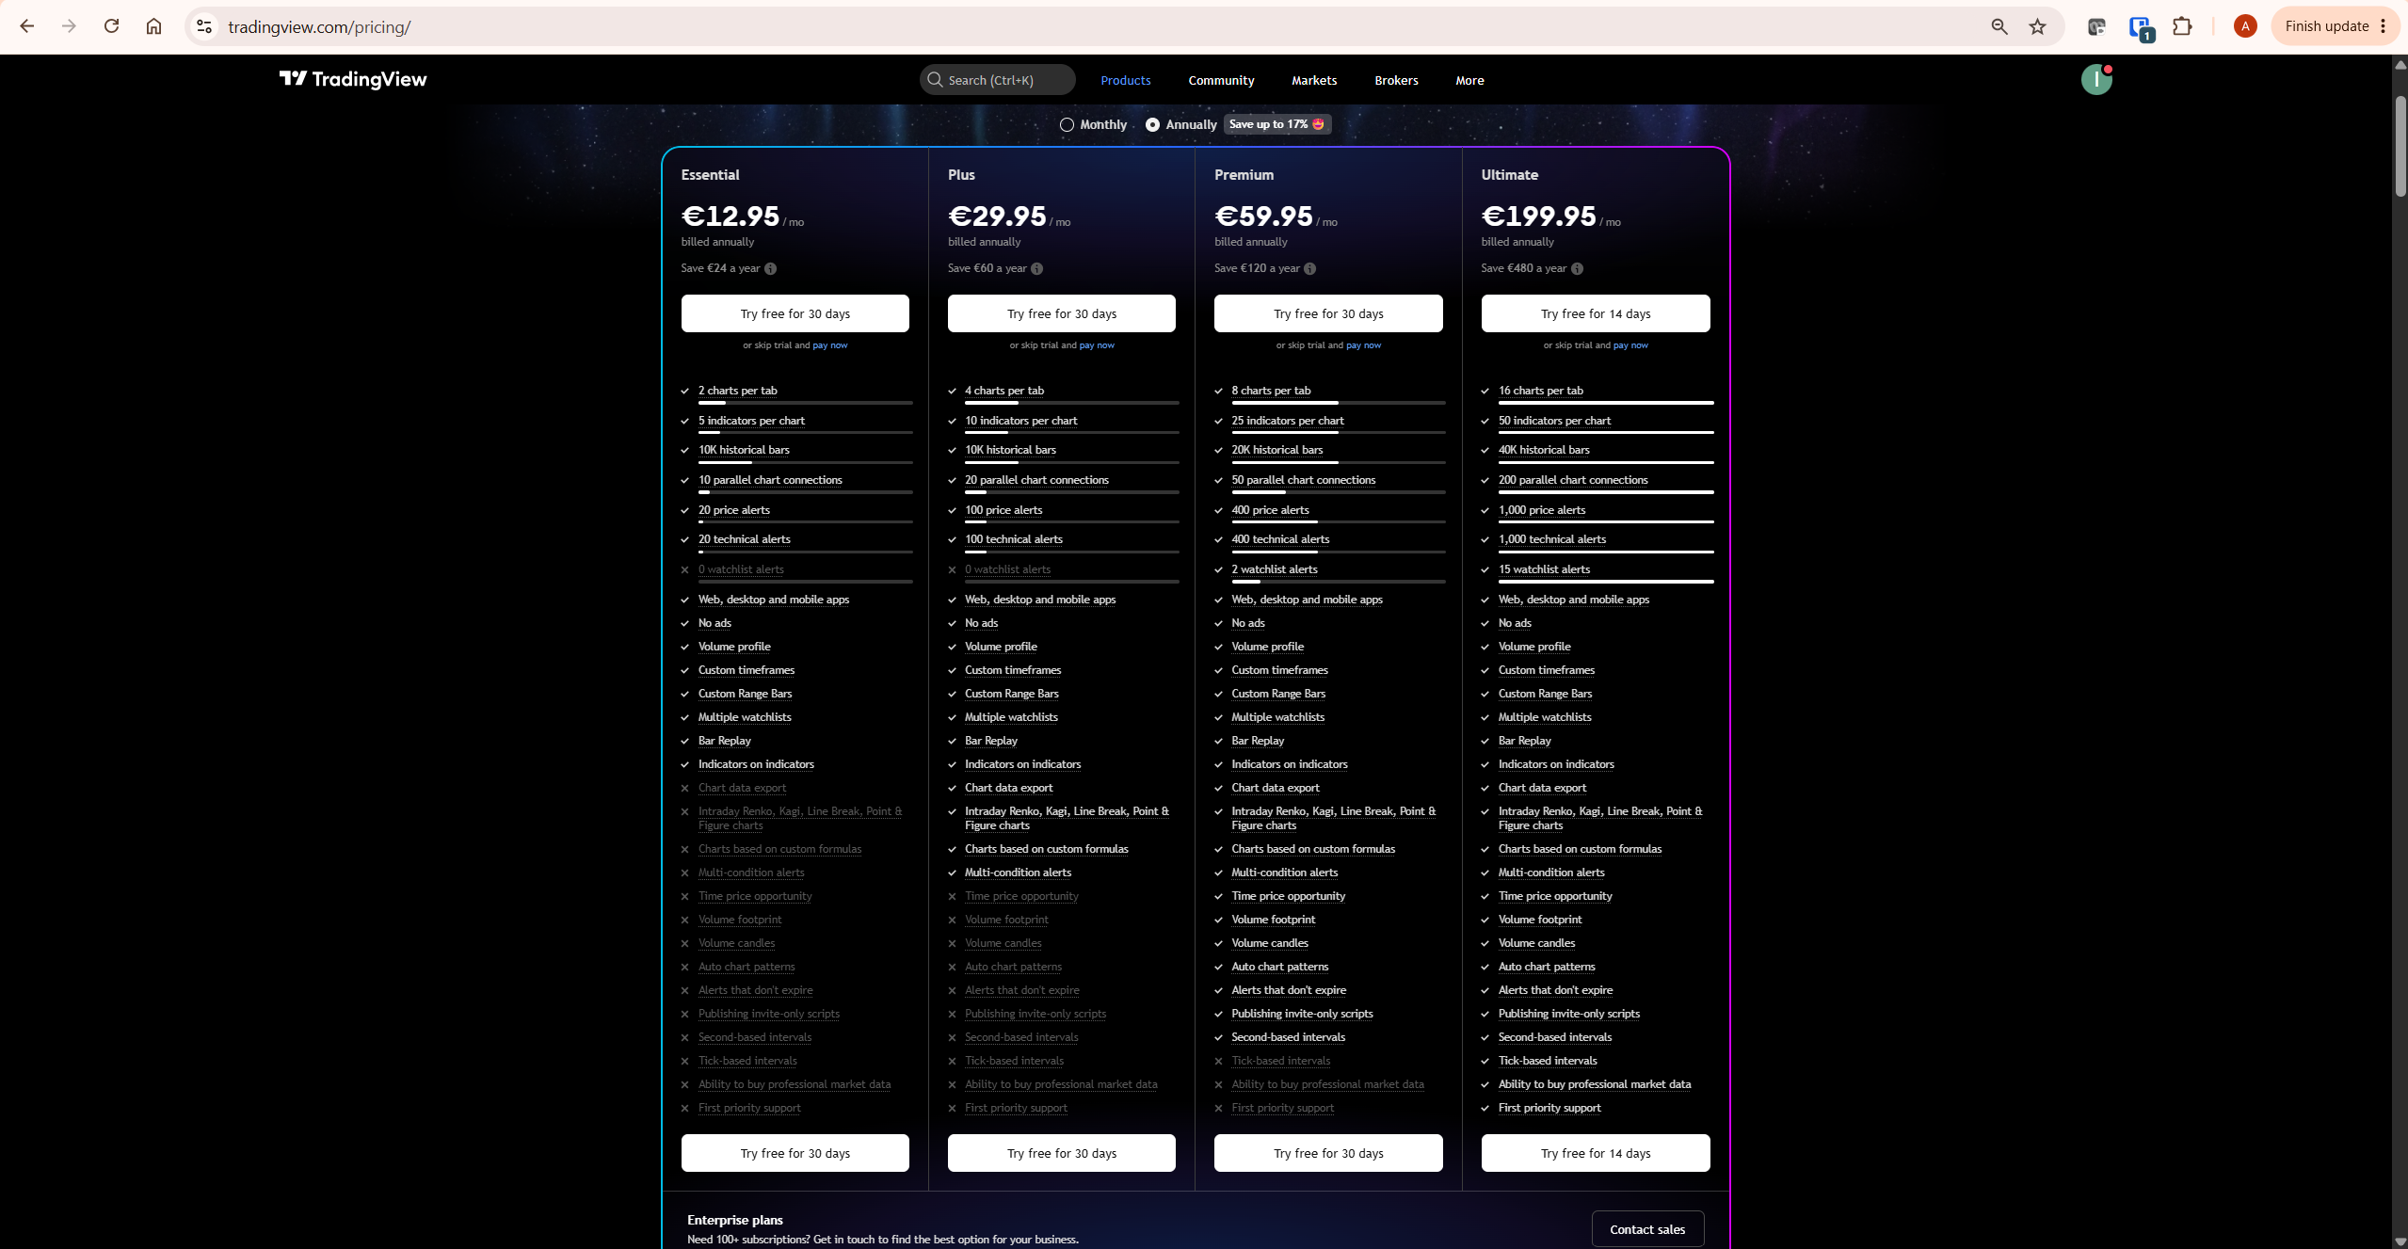2408x1249 pixels.
Task: Click Essential 'Bar Replay' feature
Action: (724, 741)
